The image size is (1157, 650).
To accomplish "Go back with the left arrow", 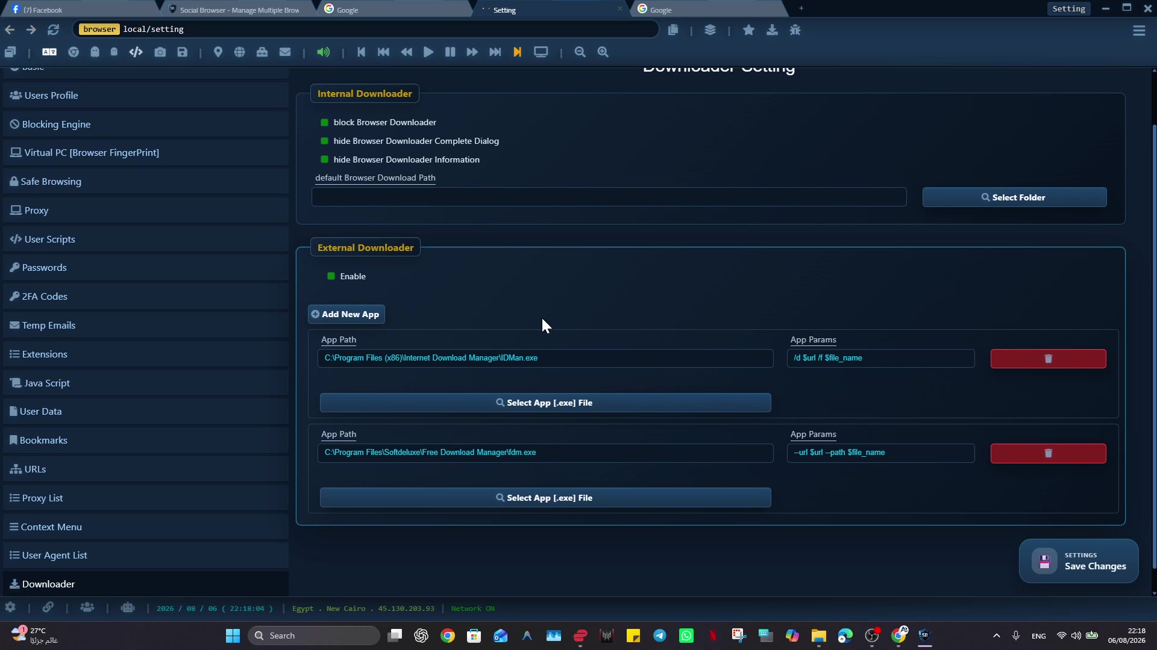I will point(10,29).
